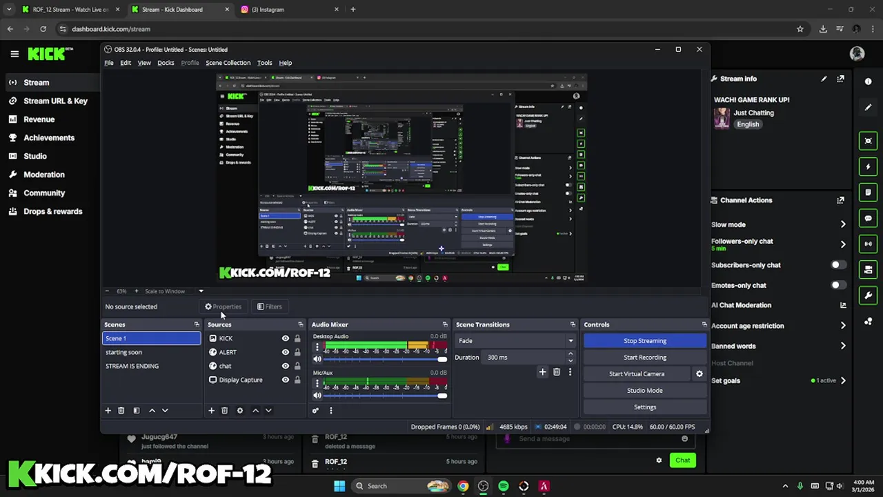Screen dimensions: 883x497
Task: Open Mic/Aux three-dot options
Action: point(317,384)
